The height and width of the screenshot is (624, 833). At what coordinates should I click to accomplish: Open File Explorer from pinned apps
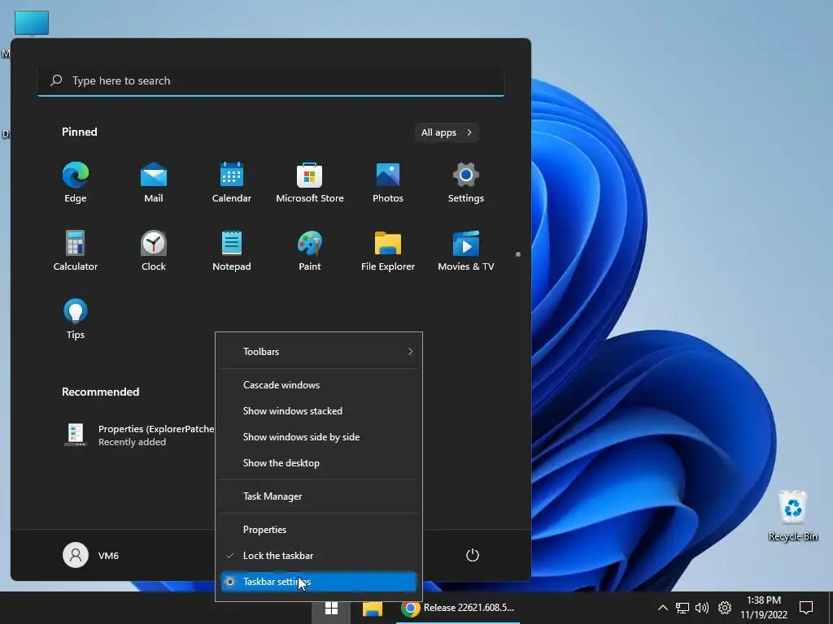pos(388,251)
